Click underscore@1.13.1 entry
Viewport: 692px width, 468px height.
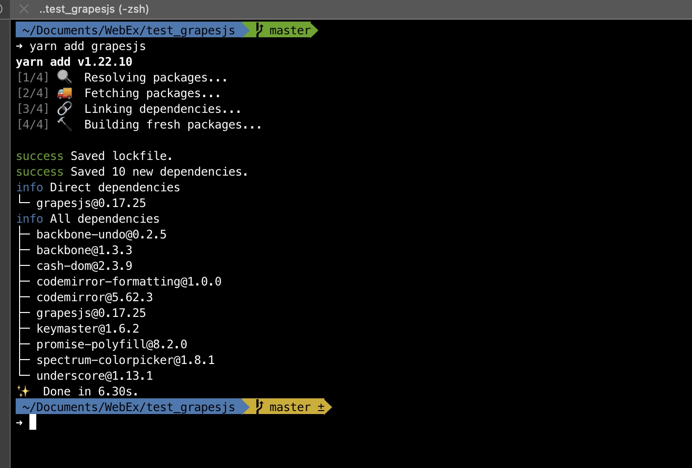(x=95, y=376)
